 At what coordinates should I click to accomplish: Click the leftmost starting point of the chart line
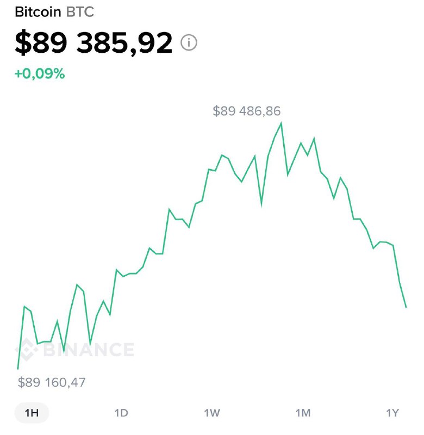pyautogui.click(x=18, y=369)
